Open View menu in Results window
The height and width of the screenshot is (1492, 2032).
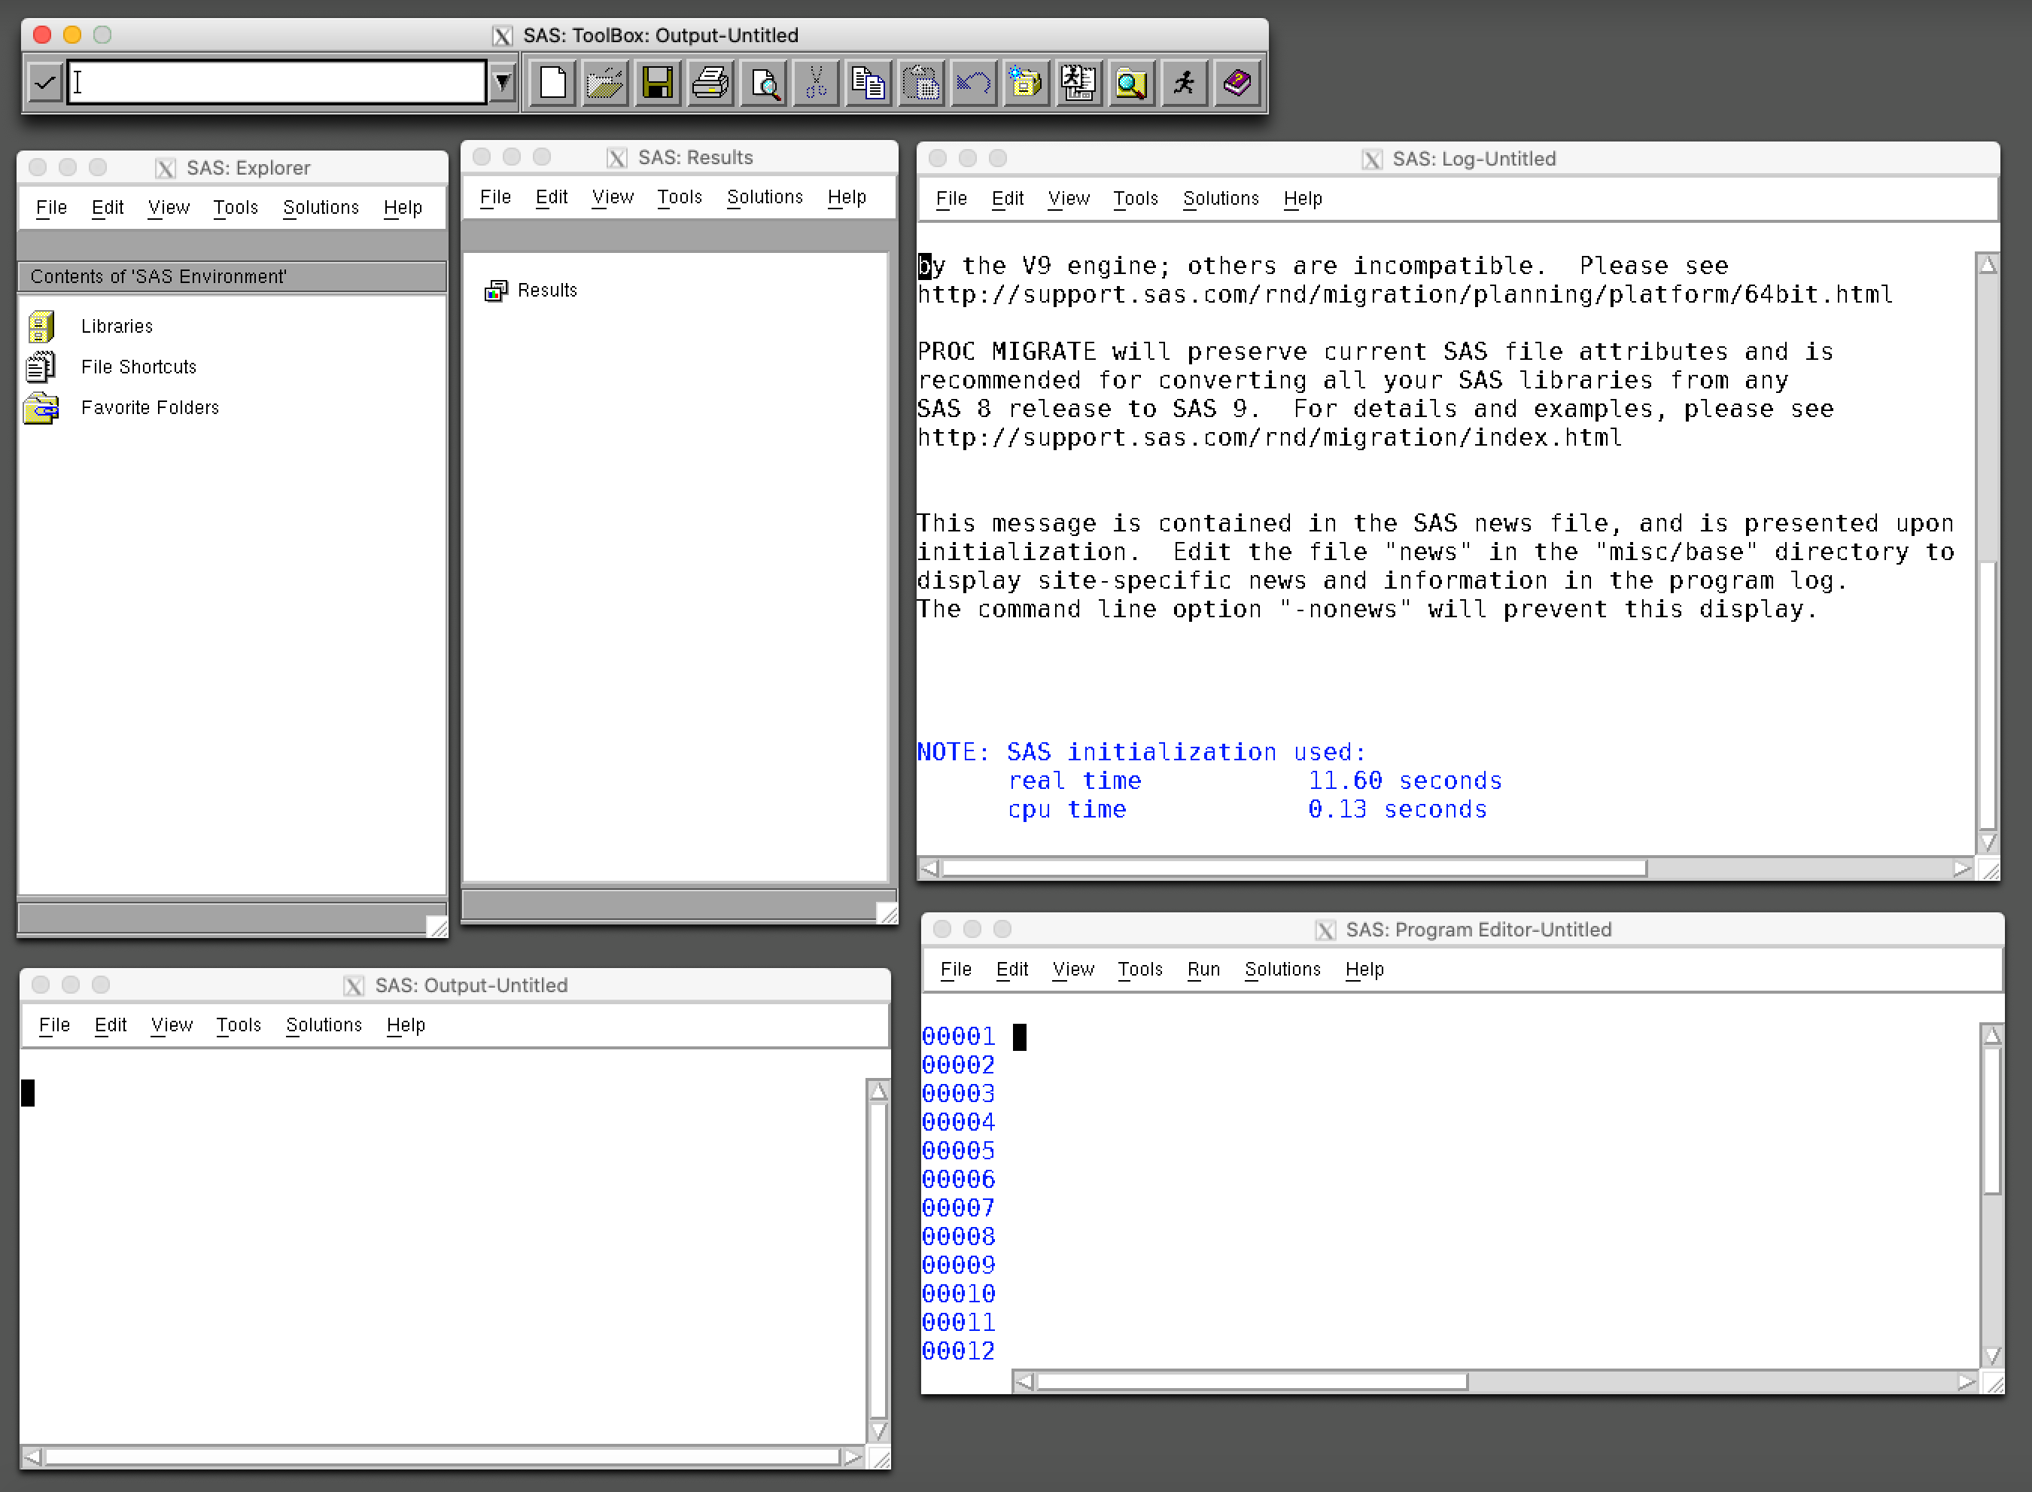click(x=613, y=197)
